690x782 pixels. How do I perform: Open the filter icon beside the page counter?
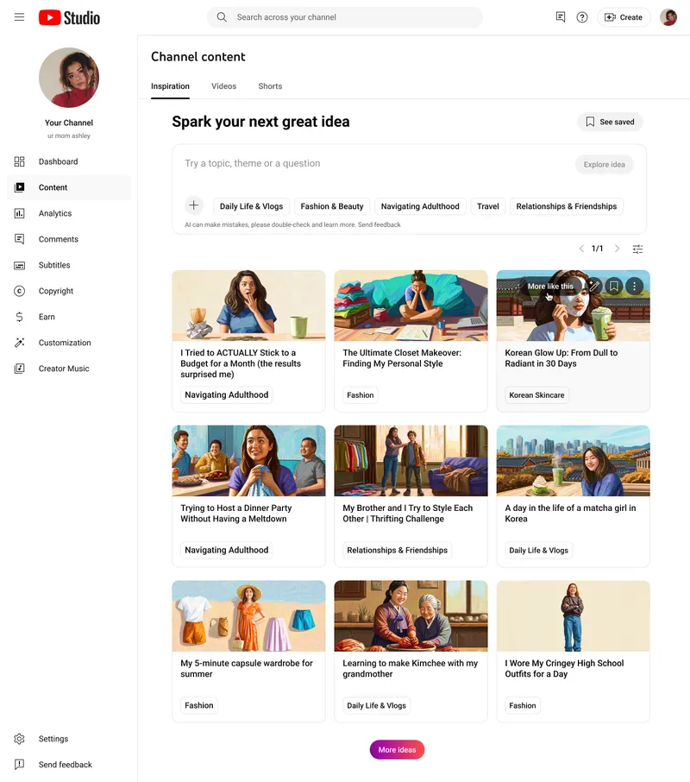[637, 249]
